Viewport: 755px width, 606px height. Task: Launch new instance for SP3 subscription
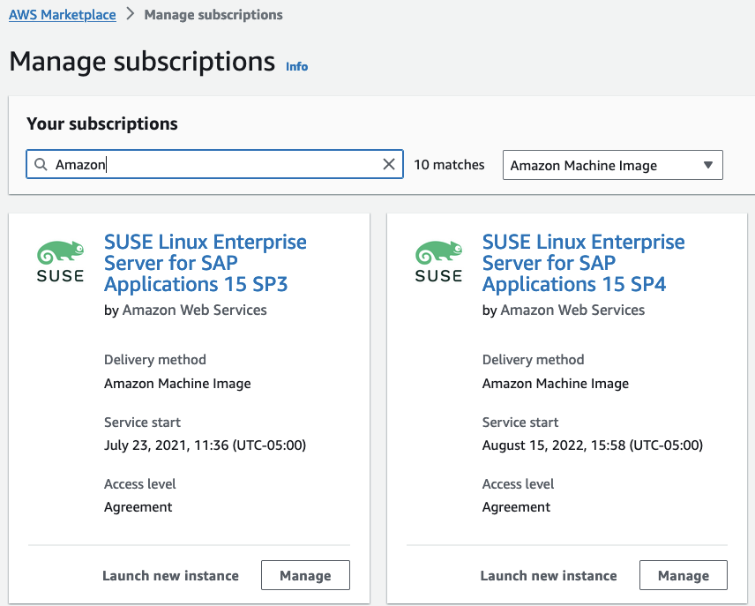tap(170, 576)
